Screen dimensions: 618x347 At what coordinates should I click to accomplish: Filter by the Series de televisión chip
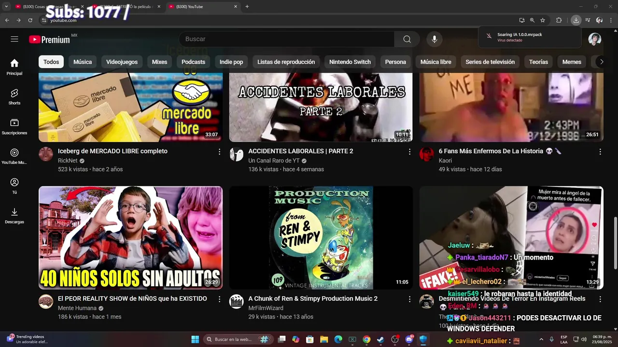pyautogui.click(x=490, y=62)
